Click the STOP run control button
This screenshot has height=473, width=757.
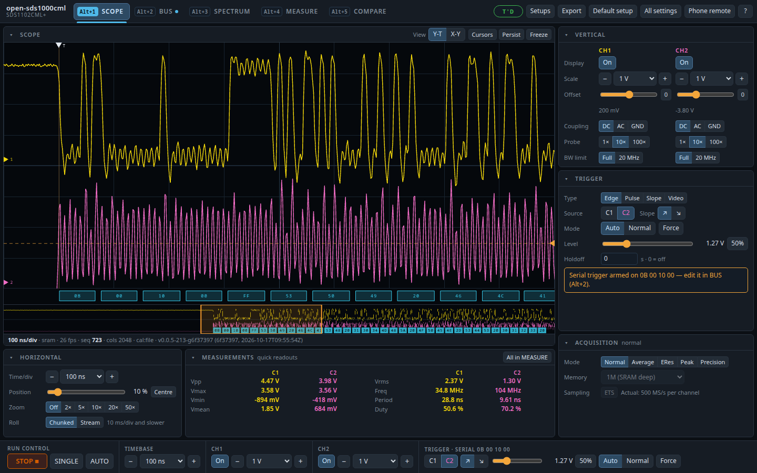pyautogui.click(x=27, y=461)
